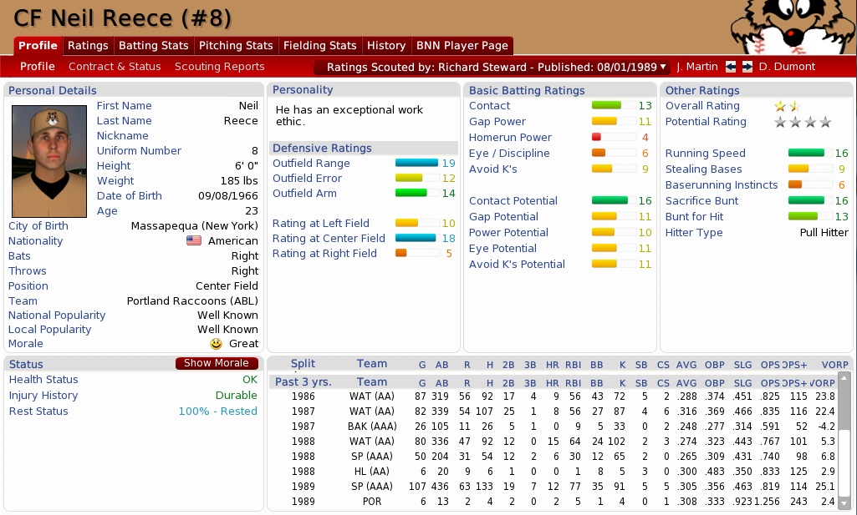This screenshot has width=857, height=515.
Task: Open the BNN Player Page tab
Action: (x=461, y=46)
